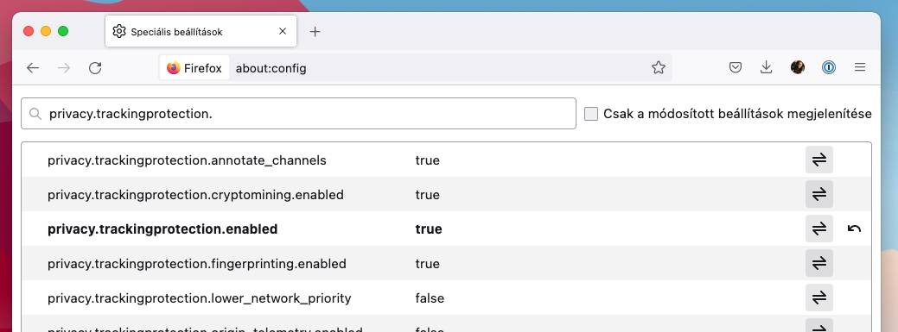The image size is (898, 332).
Task: Click the forward navigation arrow
Action: tap(64, 68)
